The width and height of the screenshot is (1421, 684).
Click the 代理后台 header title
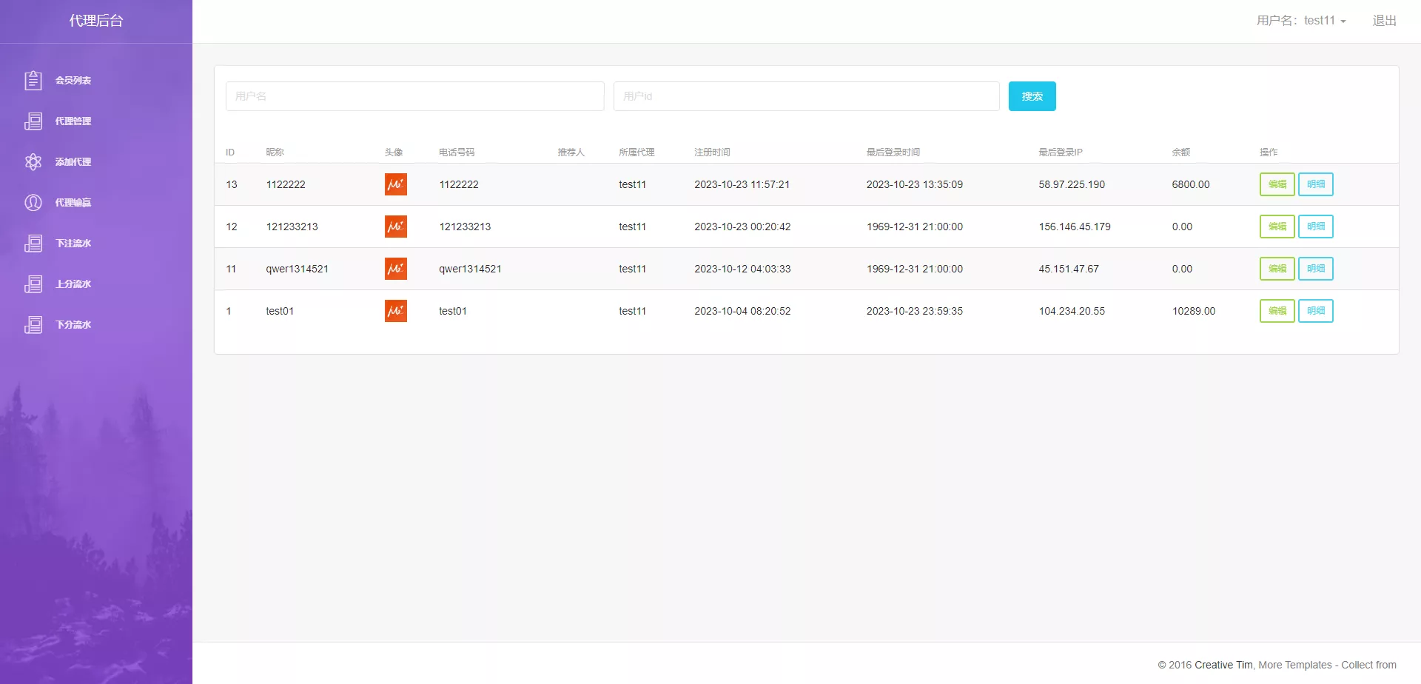pyautogui.click(x=96, y=21)
